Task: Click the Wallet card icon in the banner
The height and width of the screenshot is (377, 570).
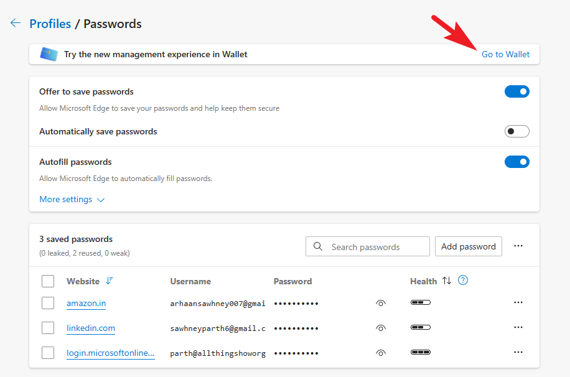Action: 47,54
